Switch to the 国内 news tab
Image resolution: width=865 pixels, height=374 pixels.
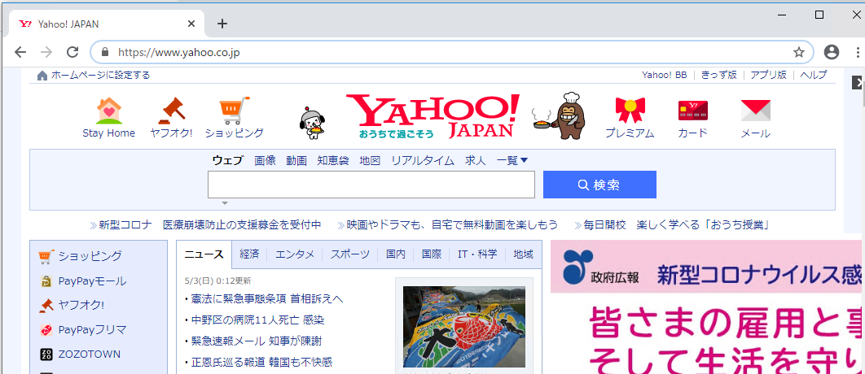(396, 254)
